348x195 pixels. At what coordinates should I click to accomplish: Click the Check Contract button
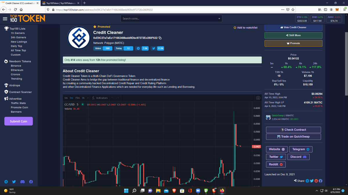click(293, 130)
